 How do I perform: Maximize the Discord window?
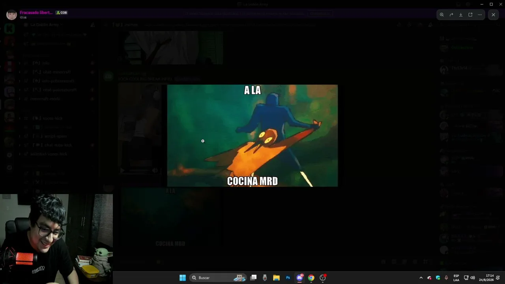[491, 4]
